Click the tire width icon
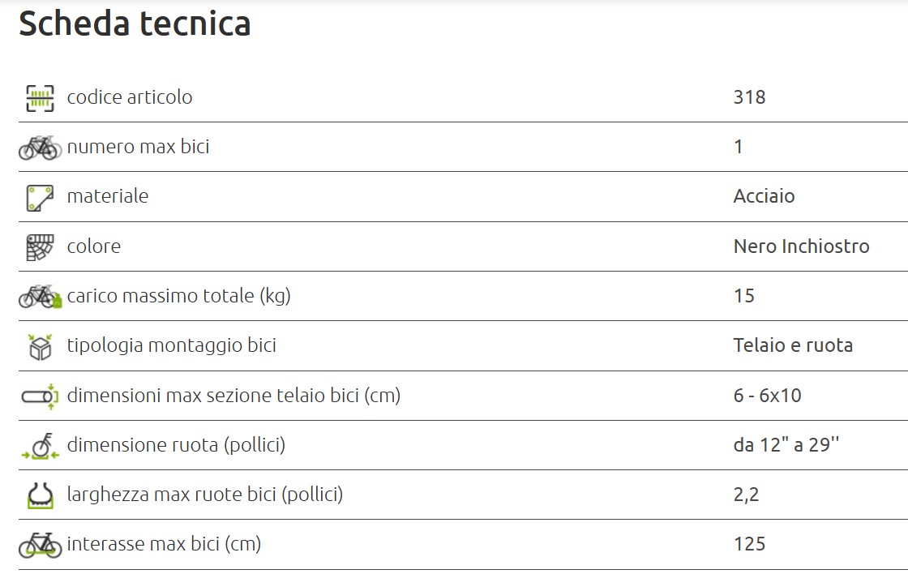Viewport: 908px width, 574px height. [40, 496]
